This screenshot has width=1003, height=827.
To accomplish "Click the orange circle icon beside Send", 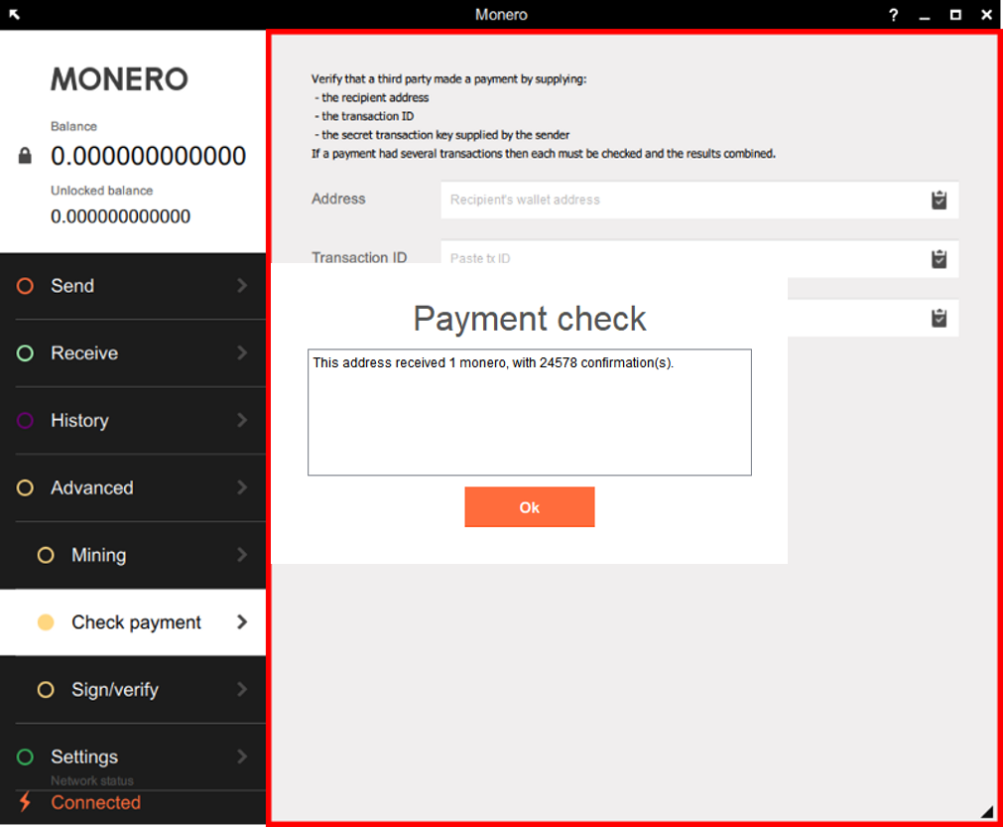I will [x=25, y=286].
